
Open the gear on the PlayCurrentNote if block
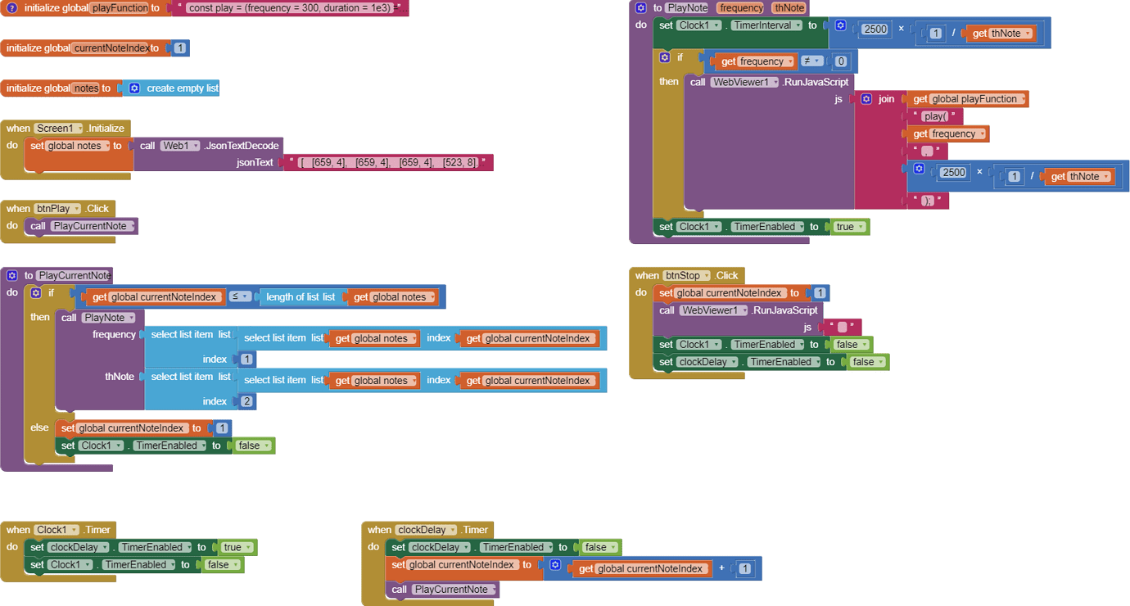coord(34,292)
